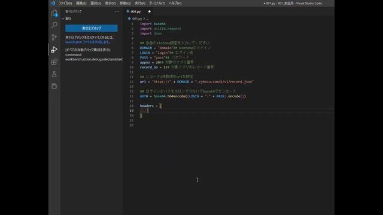This screenshot has width=383, height=215.
Task: Click the blue 実行とデバッグ button
Action: 92,28
